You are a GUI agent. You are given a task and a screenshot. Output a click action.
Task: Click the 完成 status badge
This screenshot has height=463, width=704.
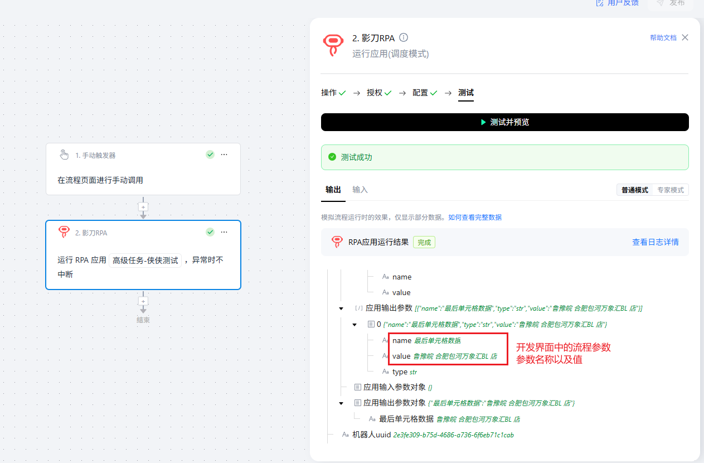424,242
